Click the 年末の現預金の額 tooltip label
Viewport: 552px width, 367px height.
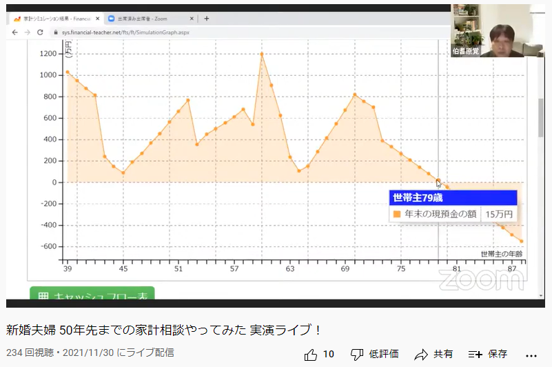coord(440,214)
